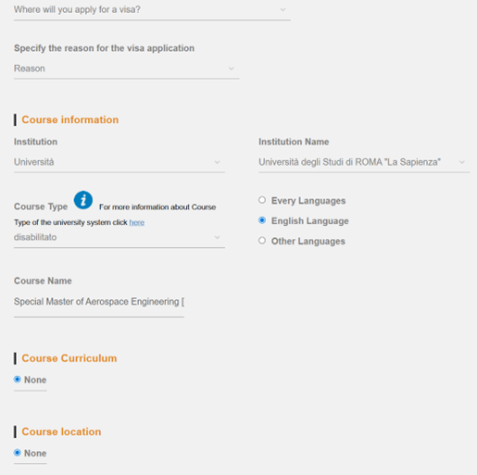Click the blue Course Type info icon
The image size is (477, 475).
(83, 200)
